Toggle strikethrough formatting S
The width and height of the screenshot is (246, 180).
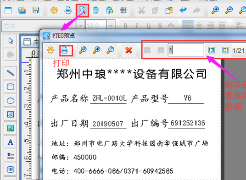point(160,26)
